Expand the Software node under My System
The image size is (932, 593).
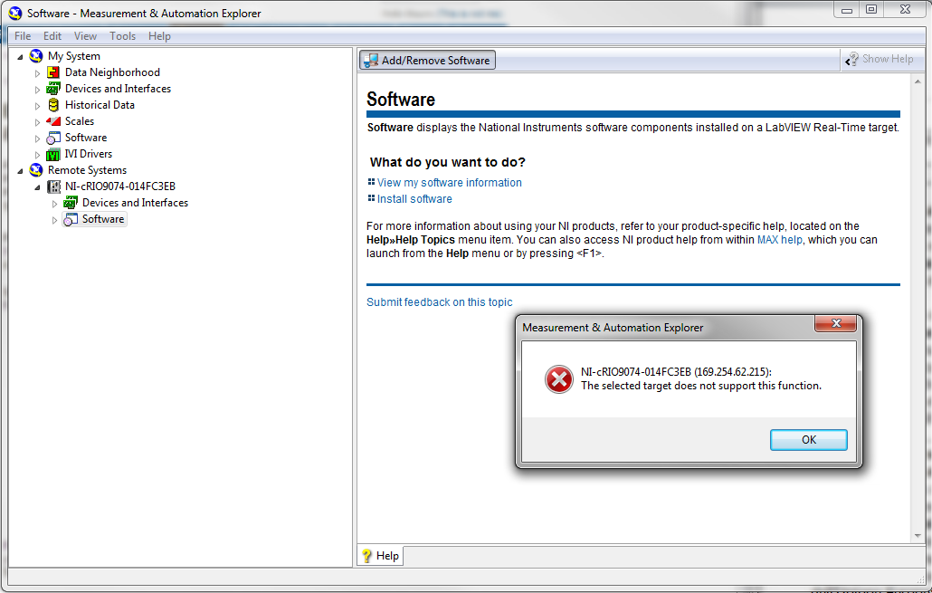(x=37, y=139)
